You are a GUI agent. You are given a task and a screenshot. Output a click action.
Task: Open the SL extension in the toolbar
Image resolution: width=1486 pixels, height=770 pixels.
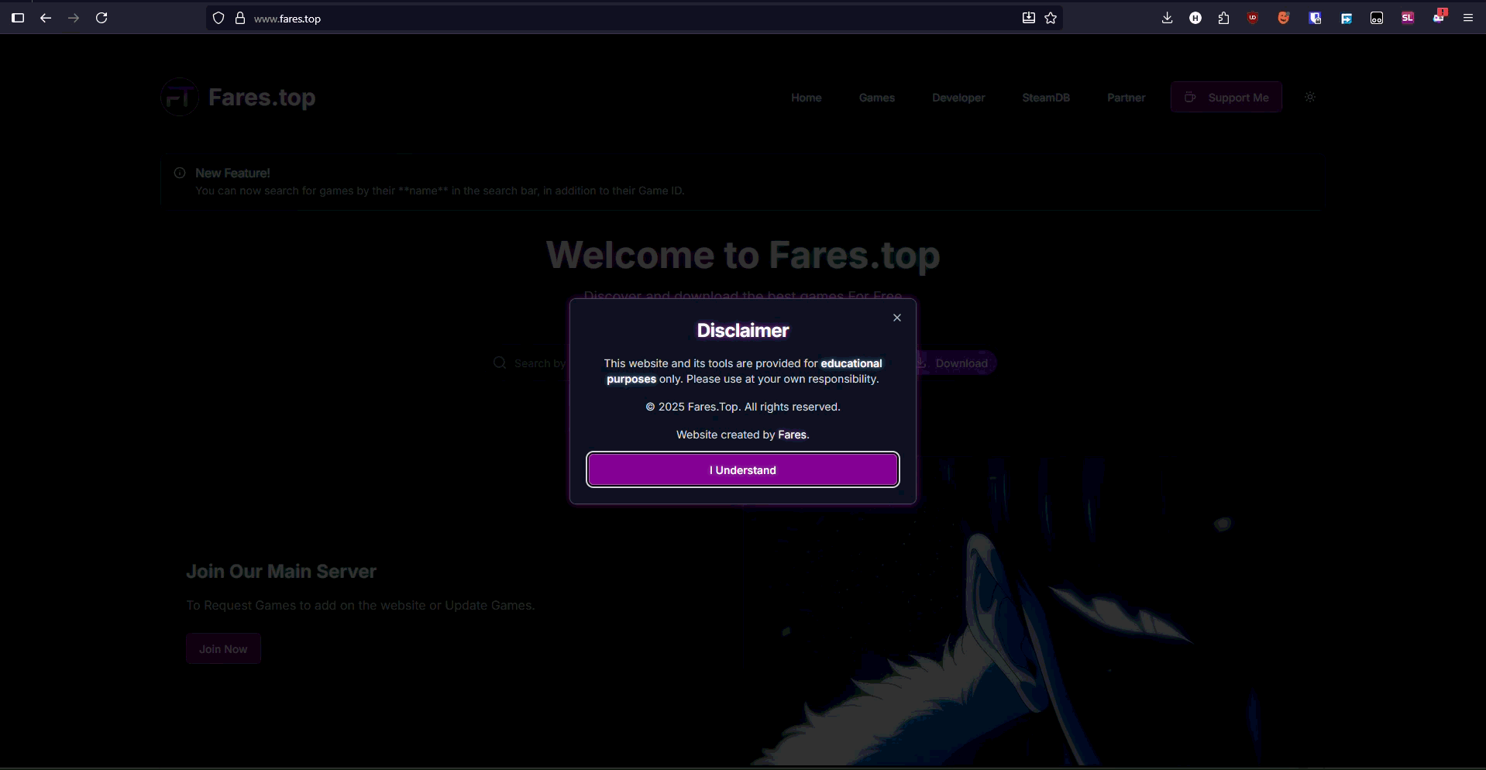[x=1408, y=18]
